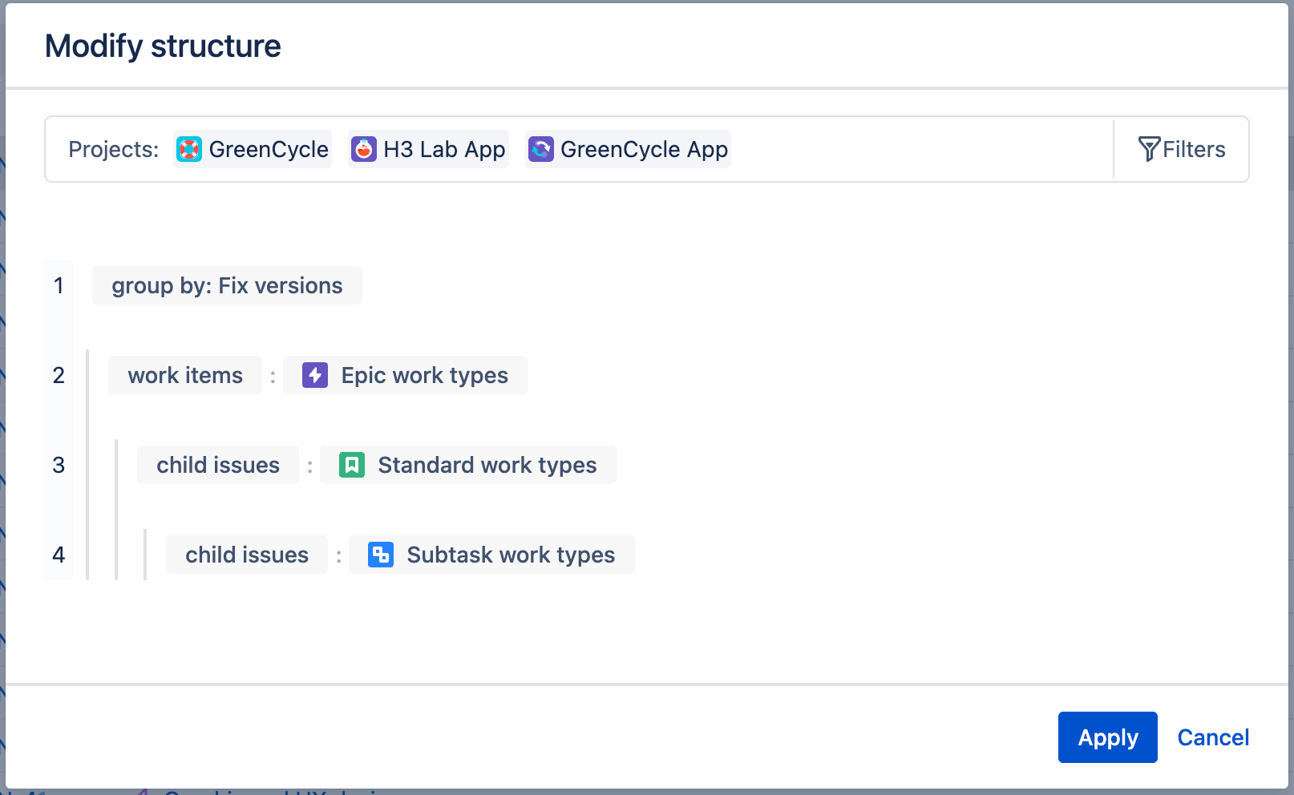The height and width of the screenshot is (795, 1294).
Task: Click the blue Subtask icon
Action: click(381, 555)
